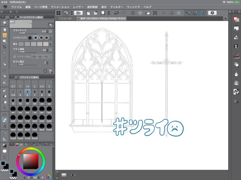Choose brush size preset 100
Screen dimensions: 241x180
click(49, 110)
